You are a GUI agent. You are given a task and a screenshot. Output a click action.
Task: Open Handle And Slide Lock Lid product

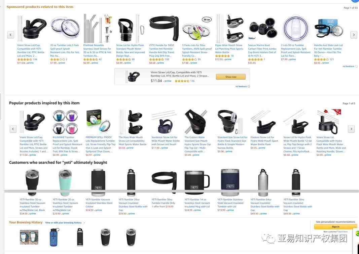point(328,50)
